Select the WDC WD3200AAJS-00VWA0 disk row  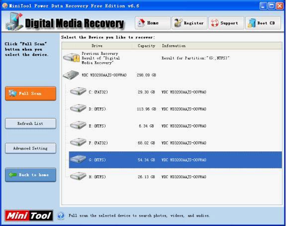(172, 75)
